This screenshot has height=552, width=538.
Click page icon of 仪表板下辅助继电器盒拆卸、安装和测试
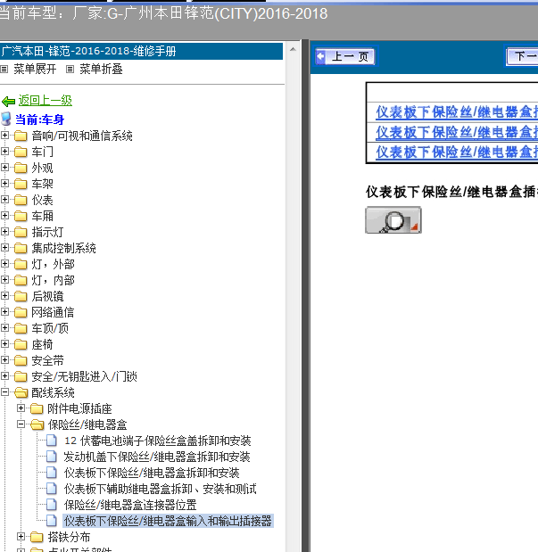(52, 489)
